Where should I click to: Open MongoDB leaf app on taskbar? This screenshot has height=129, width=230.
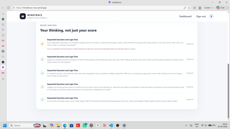click(98, 126)
